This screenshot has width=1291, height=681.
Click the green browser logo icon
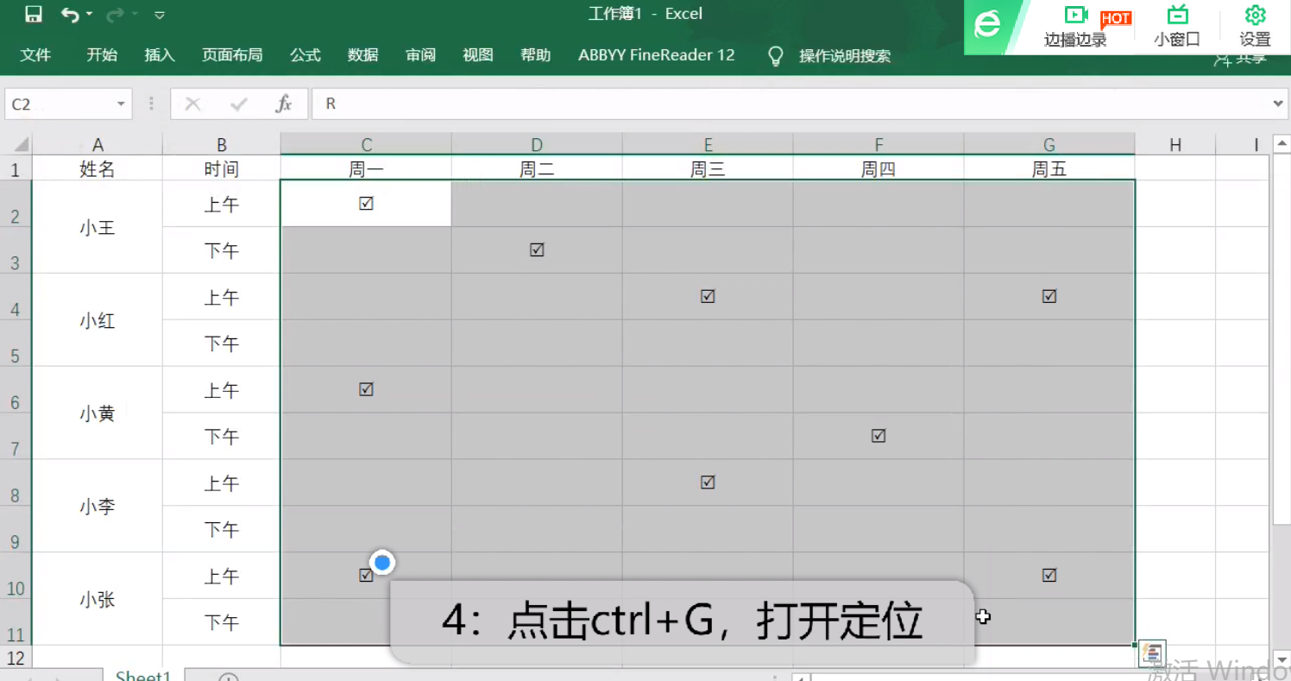987,25
